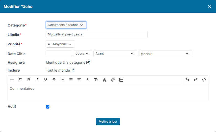
Task: Open the bullet list tool
Action: point(71,80)
